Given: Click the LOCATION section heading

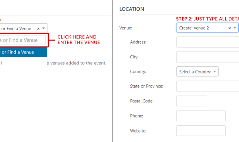Looking at the screenshot, I should (132, 9).
